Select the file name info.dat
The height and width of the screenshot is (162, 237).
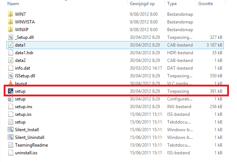point(22,68)
